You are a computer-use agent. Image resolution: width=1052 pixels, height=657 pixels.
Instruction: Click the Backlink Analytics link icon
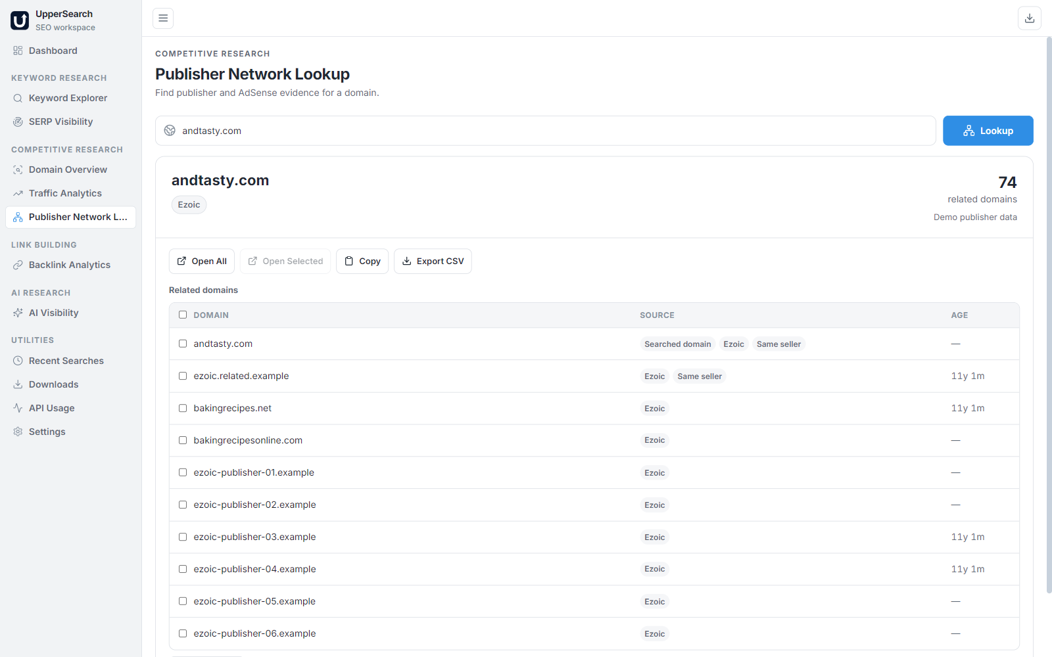[x=18, y=265]
